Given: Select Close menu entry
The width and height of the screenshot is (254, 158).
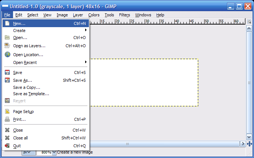Looking at the screenshot, I should (x=46, y=130).
